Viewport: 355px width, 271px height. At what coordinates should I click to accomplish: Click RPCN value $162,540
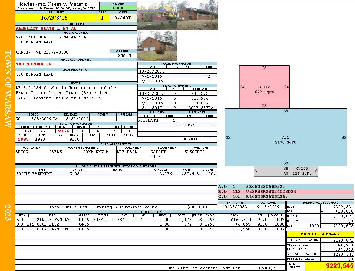pos(241,220)
